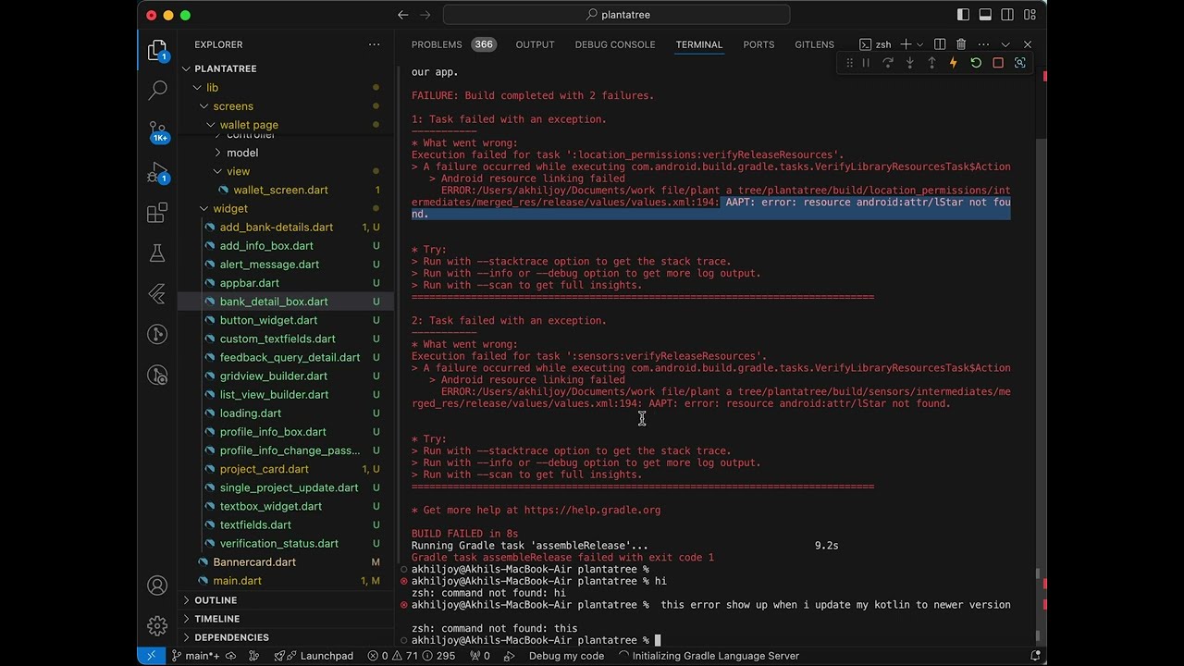Go back with navigation arrow
Image resolution: width=1184 pixels, height=666 pixels.
[x=402, y=15]
